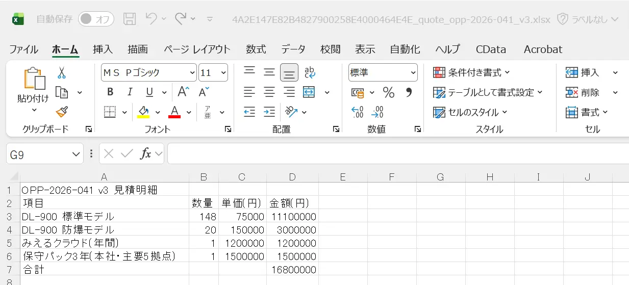The image size is (629, 285).
Task: Open the 数式 (Formulas) tab
Action: coord(256,49)
